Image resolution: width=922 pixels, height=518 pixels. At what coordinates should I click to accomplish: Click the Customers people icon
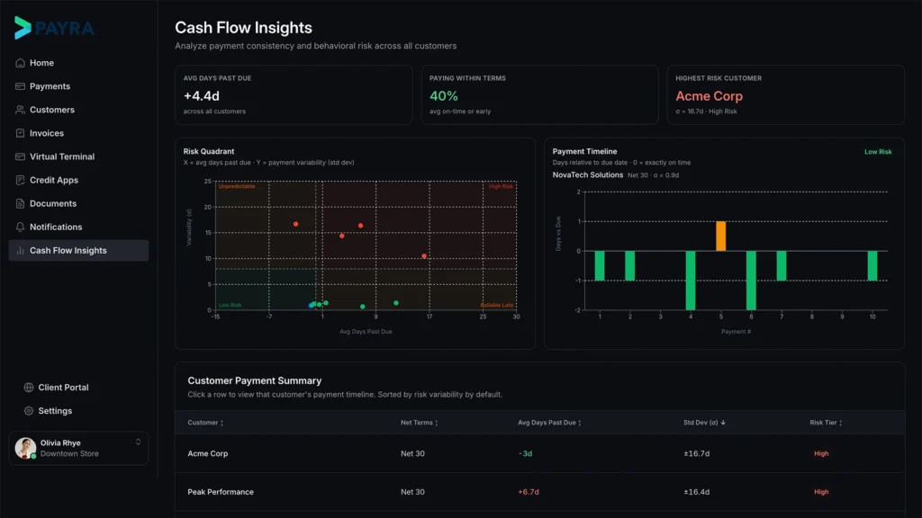20,110
